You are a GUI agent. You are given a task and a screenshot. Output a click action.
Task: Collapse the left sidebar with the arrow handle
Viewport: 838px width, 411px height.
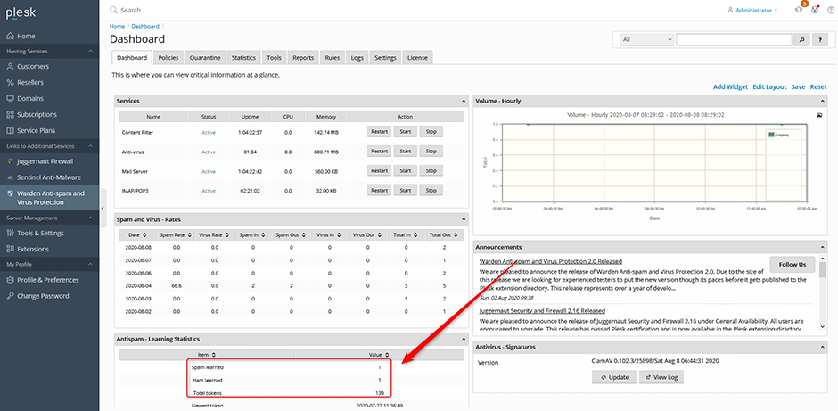pyautogui.click(x=103, y=208)
